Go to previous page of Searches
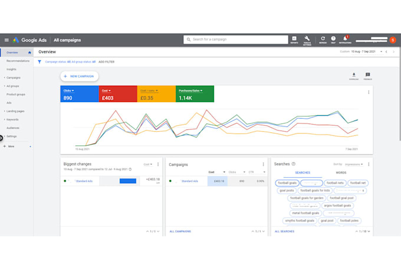The image size is (401, 270). (x=357, y=232)
